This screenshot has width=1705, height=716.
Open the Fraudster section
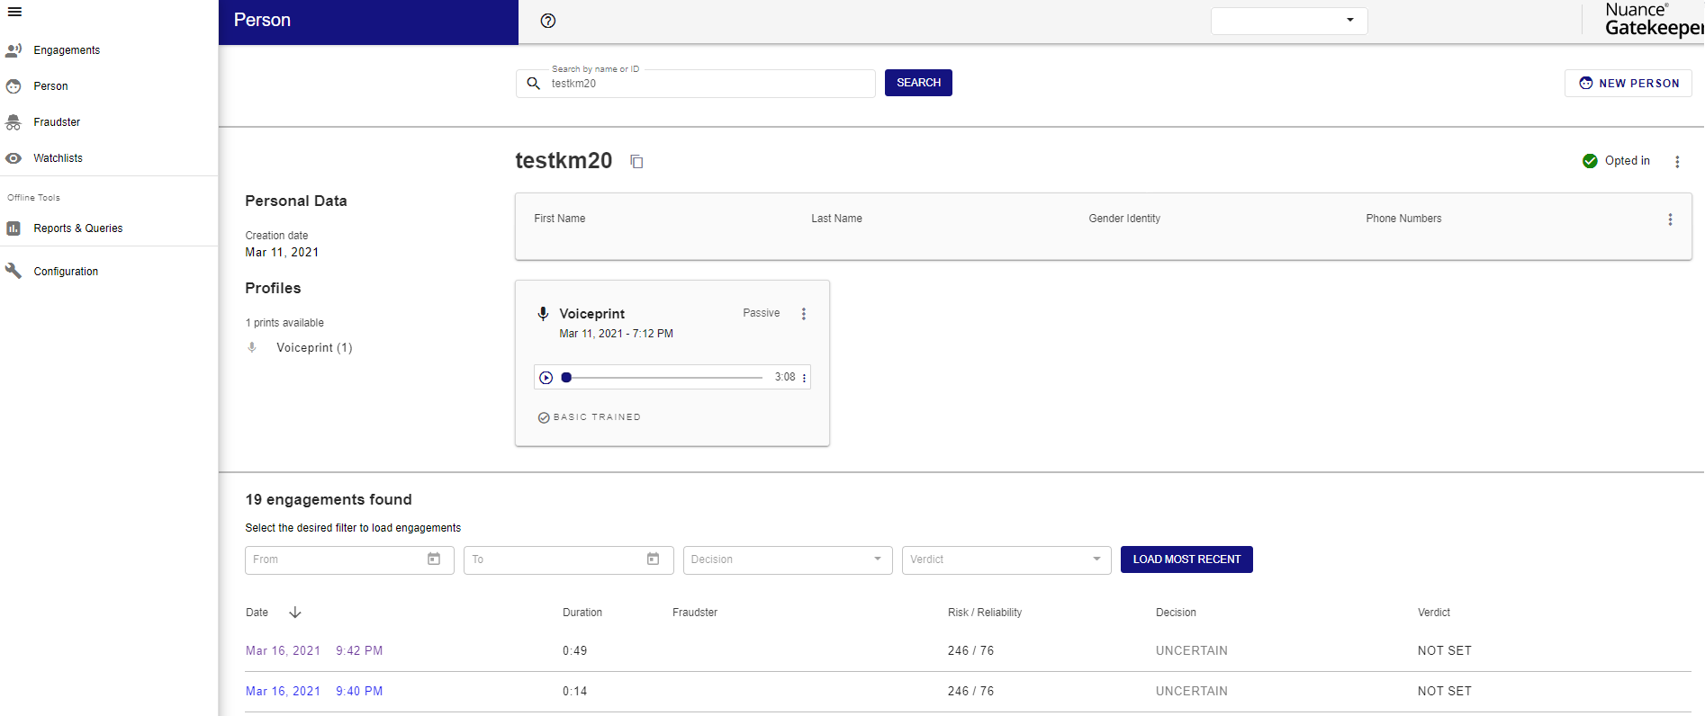click(x=57, y=122)
